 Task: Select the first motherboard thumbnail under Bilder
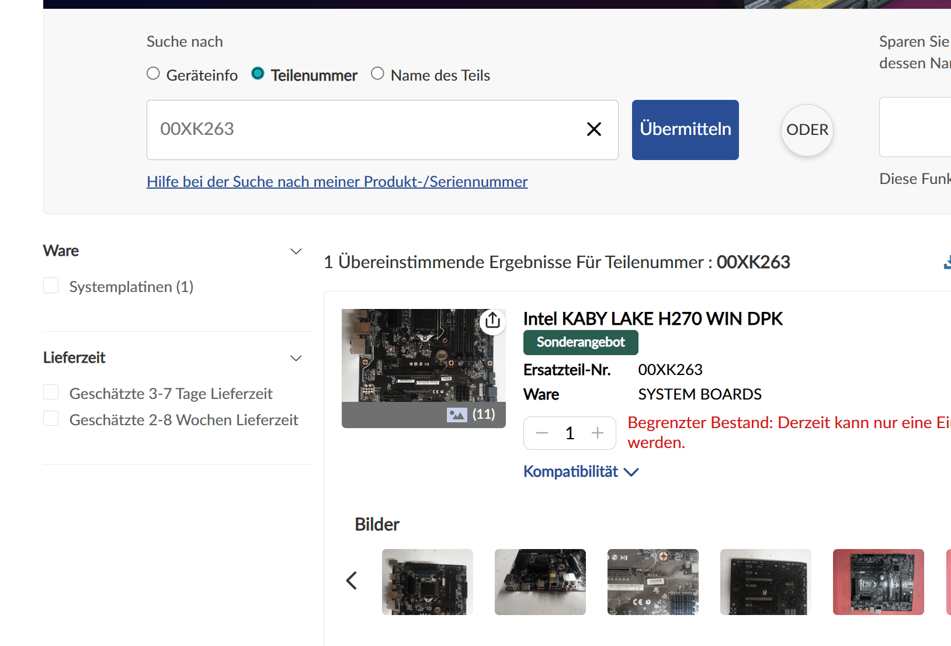tap(428, 582)
